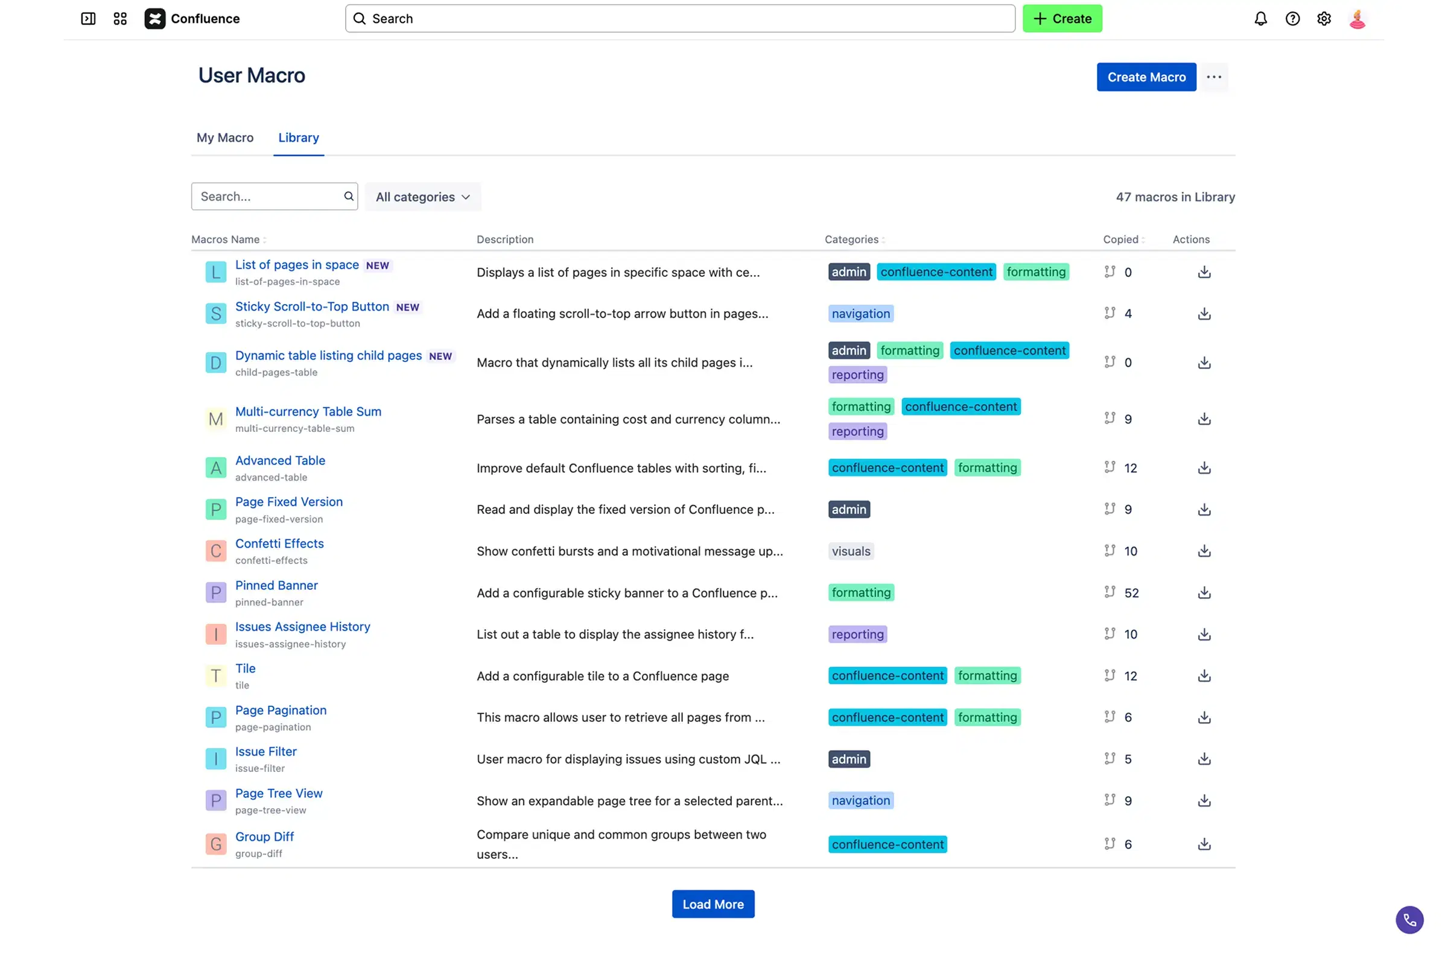Click the admin tag on Issue Filter row
Screen dimensions: 1448x965
850,759
